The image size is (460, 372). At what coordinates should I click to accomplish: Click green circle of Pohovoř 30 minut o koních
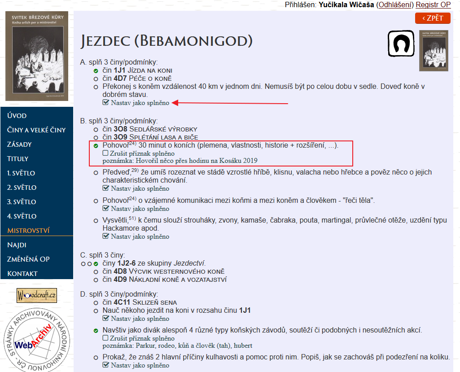[x=96, y=146]
